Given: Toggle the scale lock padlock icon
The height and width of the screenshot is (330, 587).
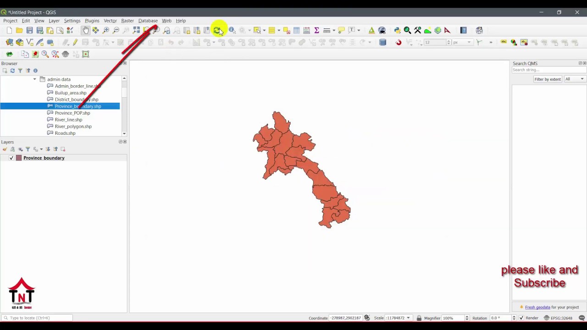Looking at the screenshot, I should click(419, 318).
